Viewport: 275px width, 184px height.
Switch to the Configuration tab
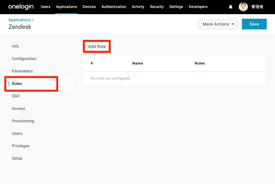click(24, 59)
